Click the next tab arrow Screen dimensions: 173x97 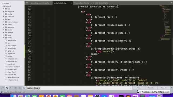(x=28, y=3)
